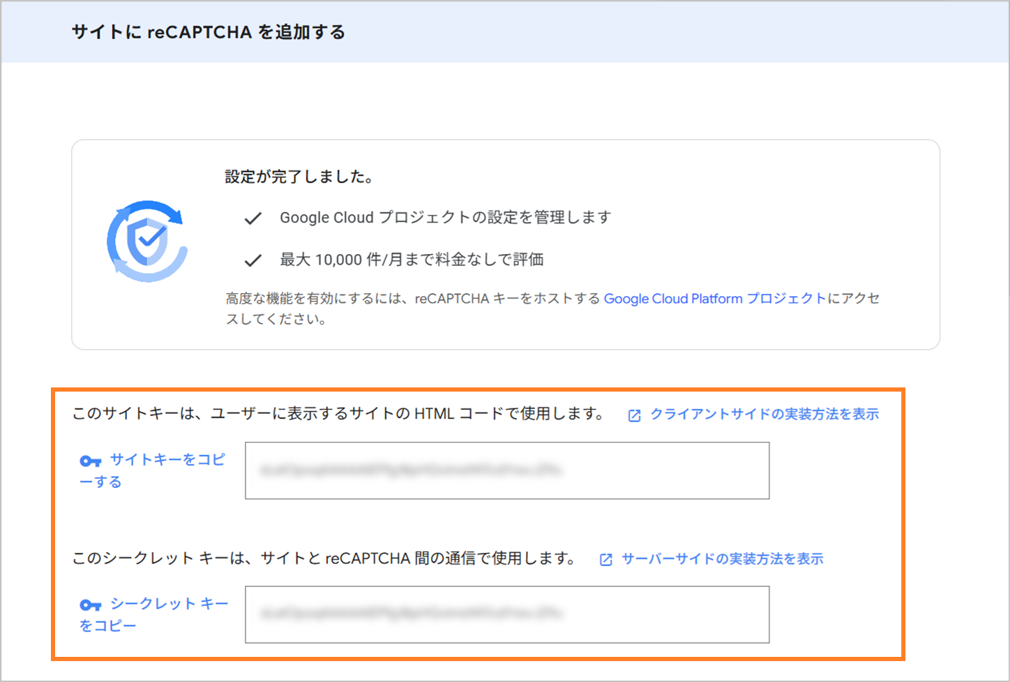
Task: Click the text 最大 10,000 件/月まで料金なしで評価
Action: coord(412,260)
